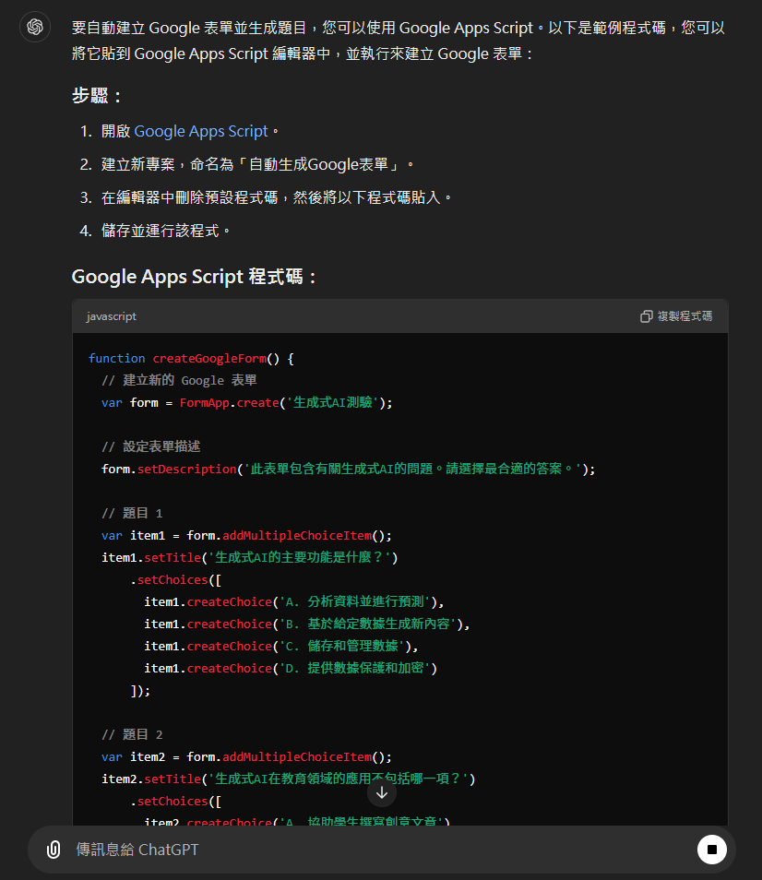Screen dimensions: 762x880
Task: Click the copy icon in code header
Action: (x=646, y=316)
